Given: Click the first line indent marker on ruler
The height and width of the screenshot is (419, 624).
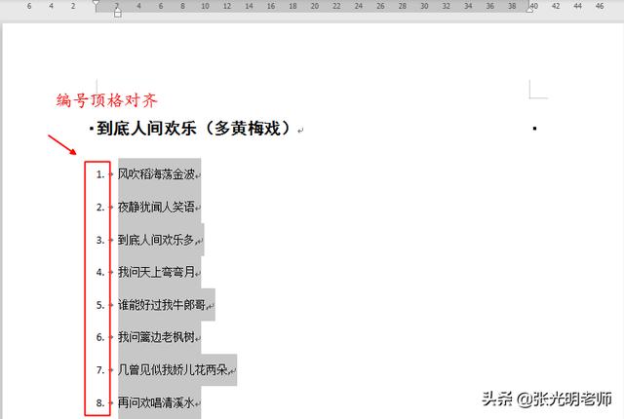Looking at the screenshot, I should [x=95, y=3].
